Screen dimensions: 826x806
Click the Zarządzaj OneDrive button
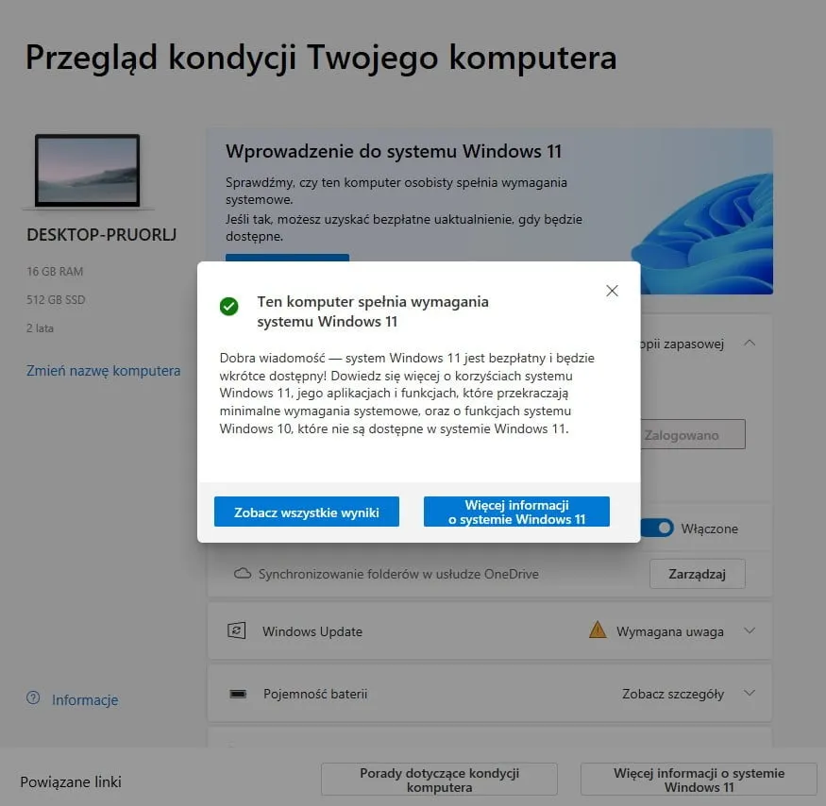pos(698,574)
